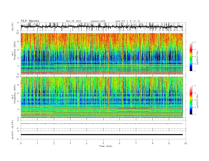Viewport: 209px width, 161px height.
Task: Click the "4" kHz tick on ch.2 frequency axis
Action: [18, 101]
